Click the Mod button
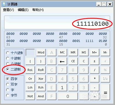Screen dimensions: 115x105 click(41, 52)
